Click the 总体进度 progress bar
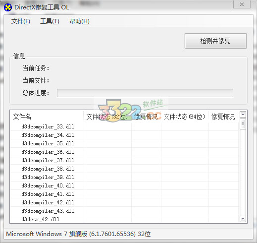 pyautogui.click(x=145, y=93)
